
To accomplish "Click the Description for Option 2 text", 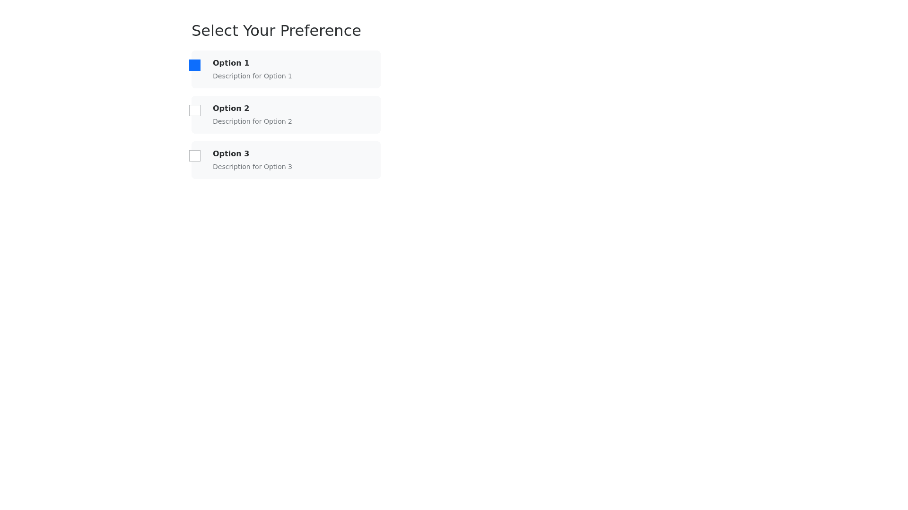I will pyautogui.click(x=252, y=121).
